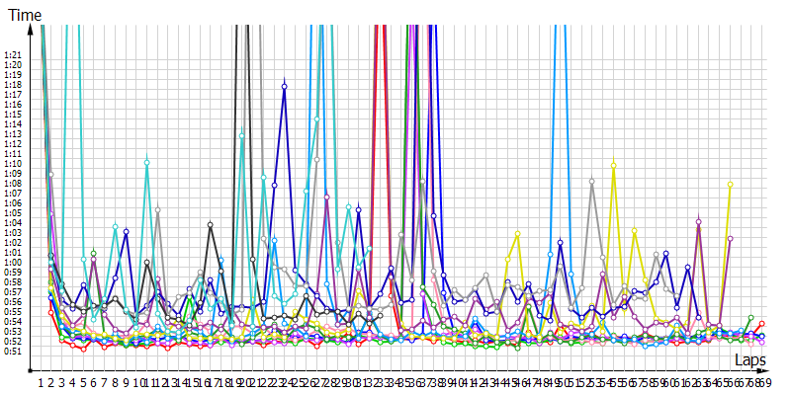Image resolution: width=791 pixels, height=395 pixels.
Task: Select the gray peak point at lap 53
Action: point(592,182)
